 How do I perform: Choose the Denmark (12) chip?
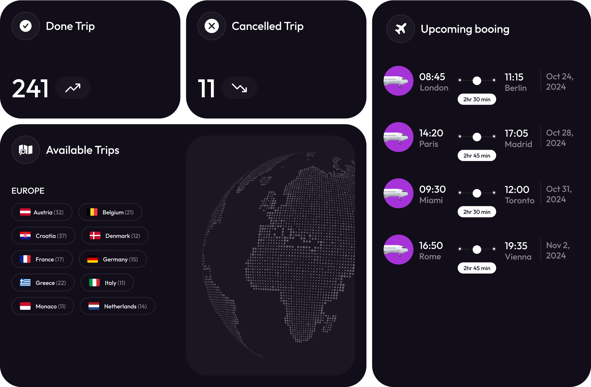pyautogui.click(x=115, y=235)
